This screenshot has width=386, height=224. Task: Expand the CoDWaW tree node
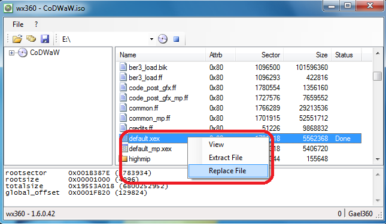click(x=11, y=53)
